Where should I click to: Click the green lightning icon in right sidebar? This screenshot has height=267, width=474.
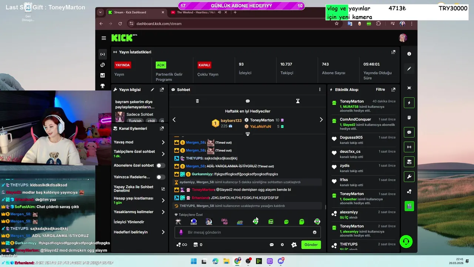coord(409,103)
